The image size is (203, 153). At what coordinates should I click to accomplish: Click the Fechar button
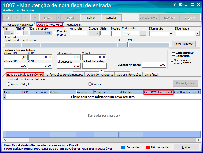point(186,147)
